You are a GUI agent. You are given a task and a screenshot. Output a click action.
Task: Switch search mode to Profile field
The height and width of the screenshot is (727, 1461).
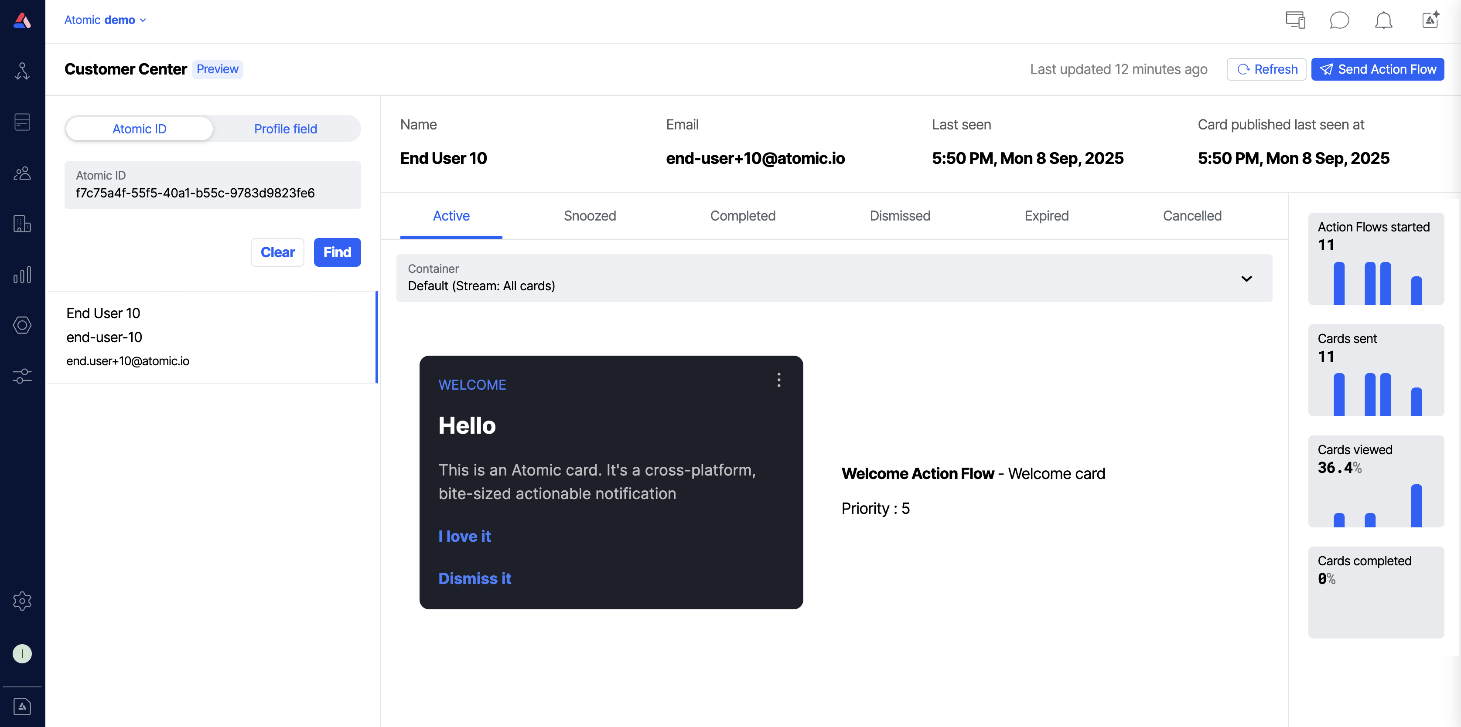[x=285, y=129]
